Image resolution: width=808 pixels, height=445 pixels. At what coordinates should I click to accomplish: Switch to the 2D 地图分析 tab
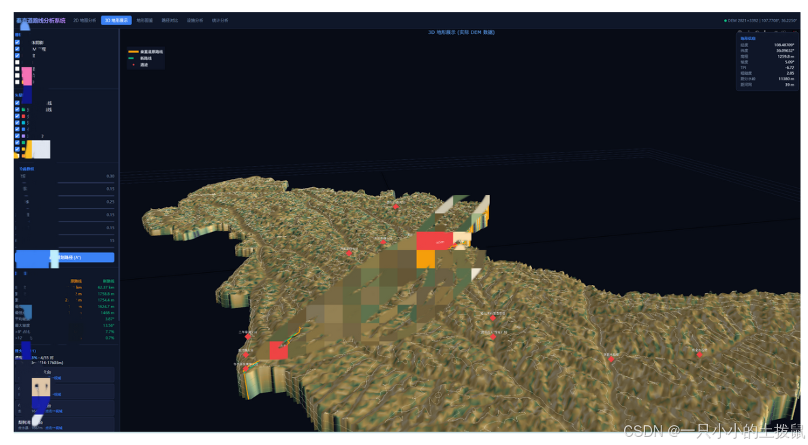(x=84, y=20)
